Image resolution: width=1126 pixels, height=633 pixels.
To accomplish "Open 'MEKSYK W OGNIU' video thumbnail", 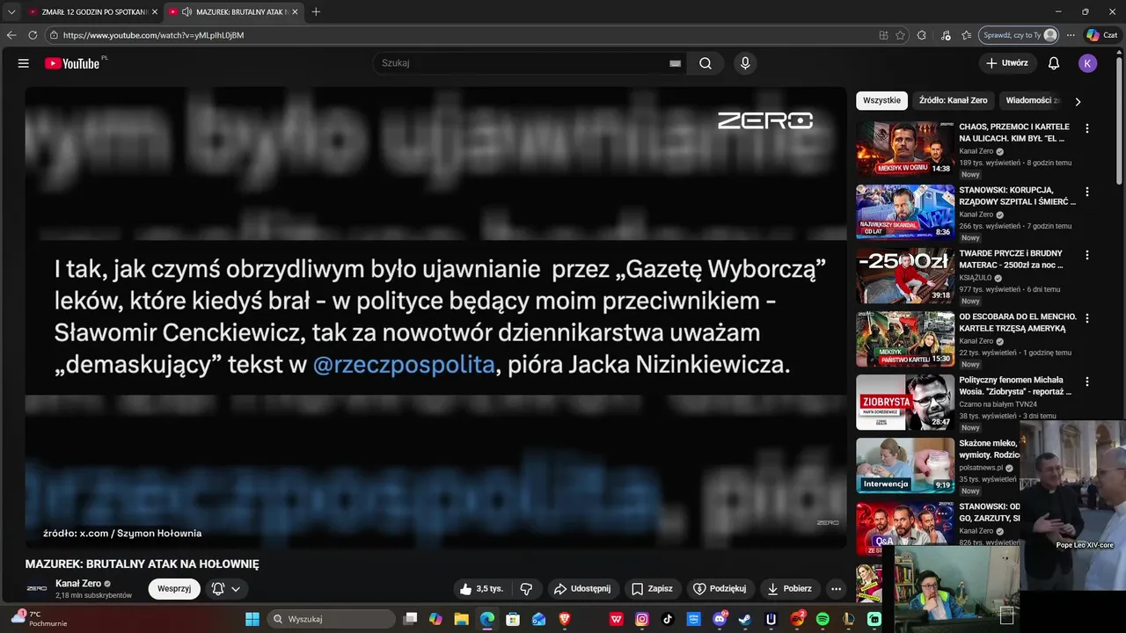I will point(905,149).
